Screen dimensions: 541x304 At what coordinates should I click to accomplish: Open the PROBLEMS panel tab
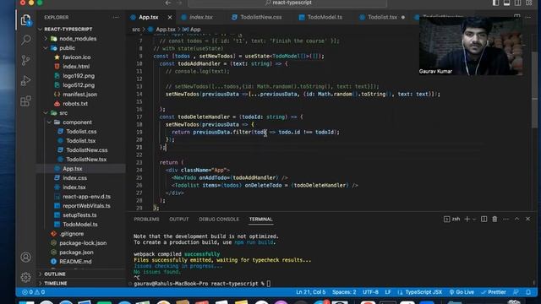[146, 220]
